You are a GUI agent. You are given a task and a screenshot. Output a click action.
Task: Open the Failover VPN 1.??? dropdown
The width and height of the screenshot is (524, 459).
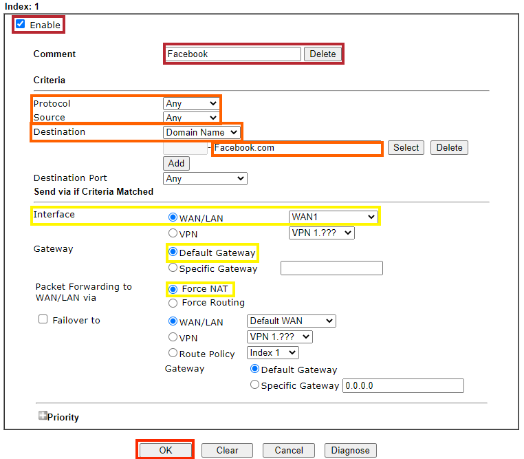(x=280, y=337)
